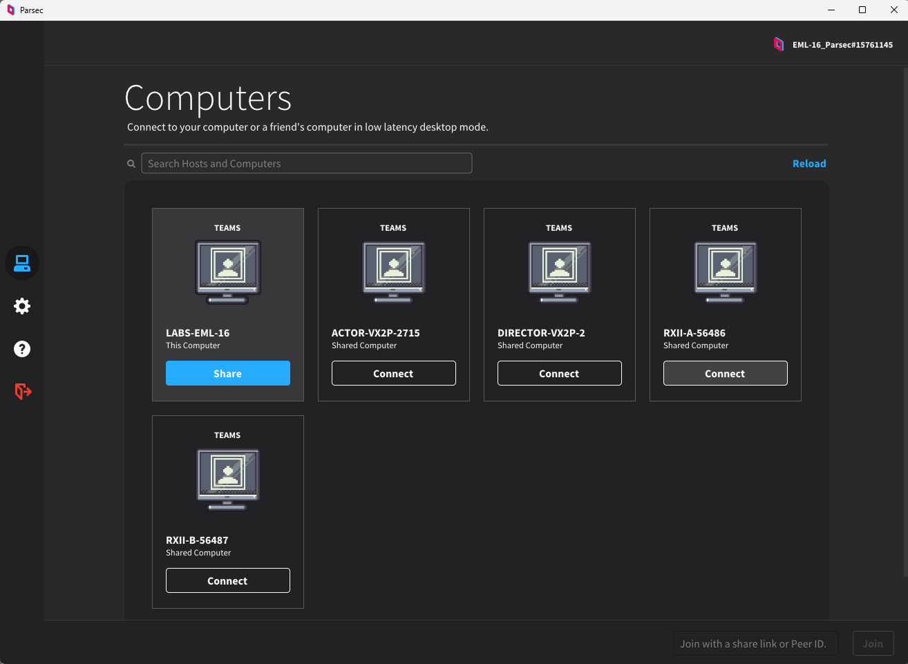Screen dimensions: 908x664
Task: Connect to DIRECTOR-VX2P-2
Action: (559, 373)
